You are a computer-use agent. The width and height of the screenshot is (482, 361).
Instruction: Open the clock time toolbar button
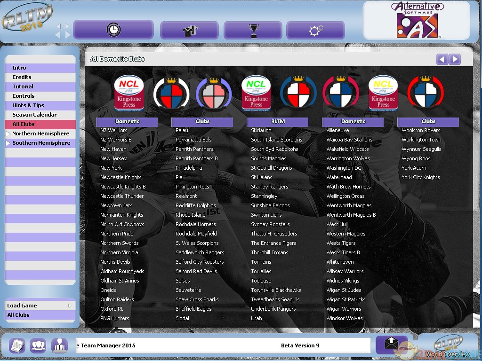coord(113,30)
